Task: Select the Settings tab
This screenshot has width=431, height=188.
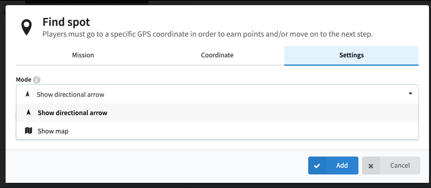Action: tap(351, 55)
